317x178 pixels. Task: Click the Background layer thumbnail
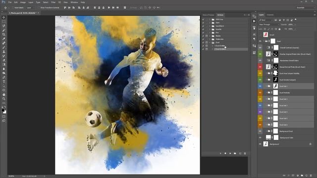[x=265, y=144]
